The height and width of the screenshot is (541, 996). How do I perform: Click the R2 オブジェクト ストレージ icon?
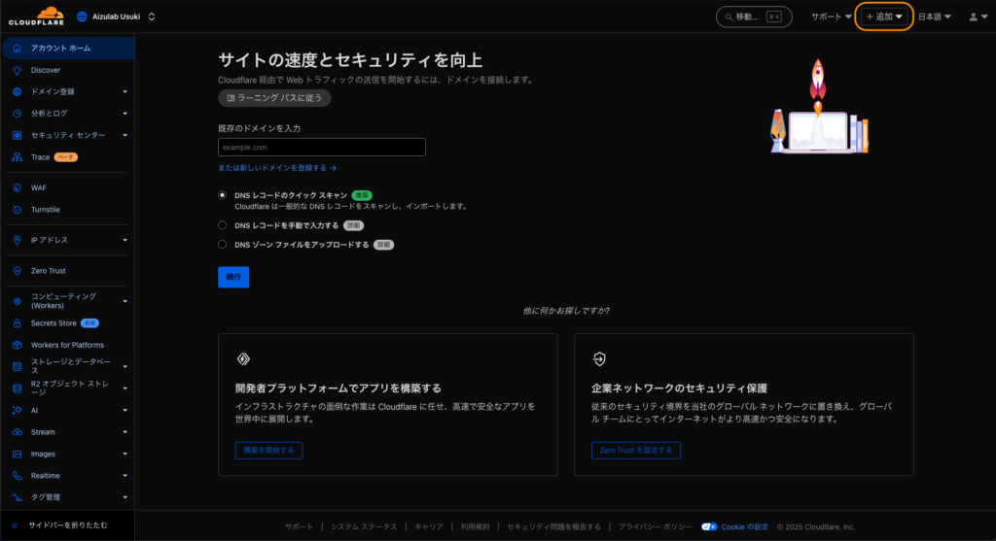tap(18, 389)
